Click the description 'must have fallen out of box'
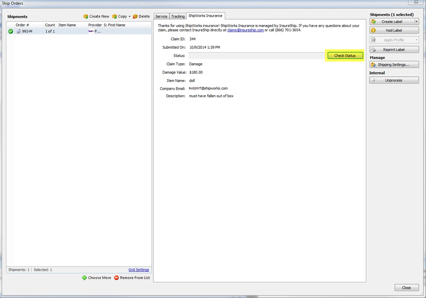This screenshot has width=426, height=298. tap(211, 96)
